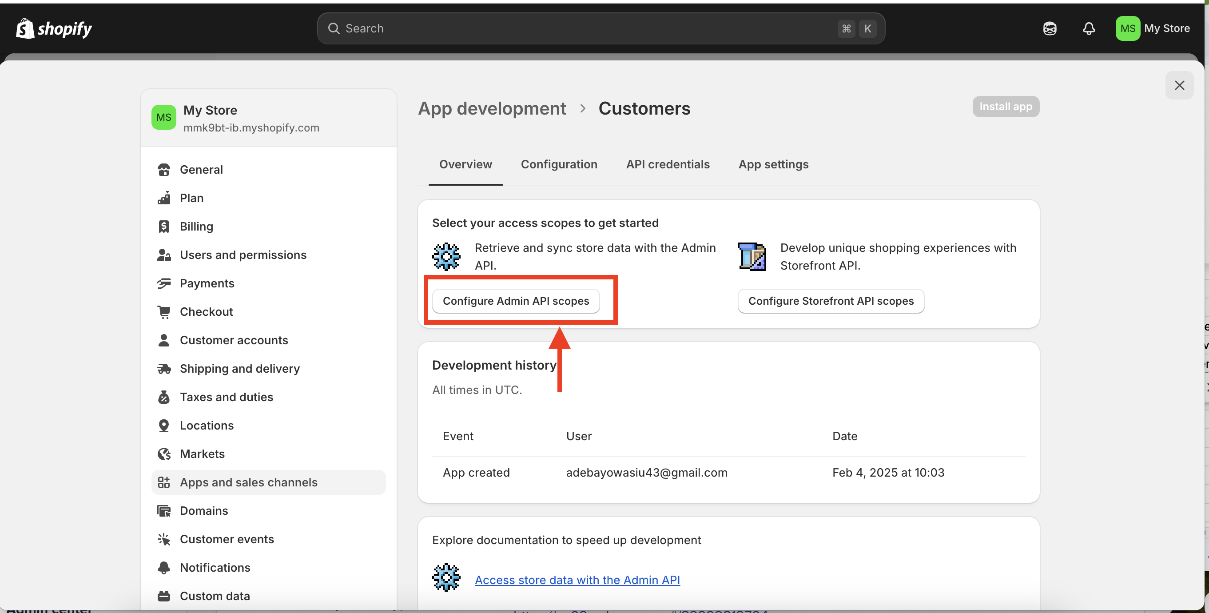Click the Shipping and delivery truck icon
1209x613 pixels.
(x=164, y=368)
